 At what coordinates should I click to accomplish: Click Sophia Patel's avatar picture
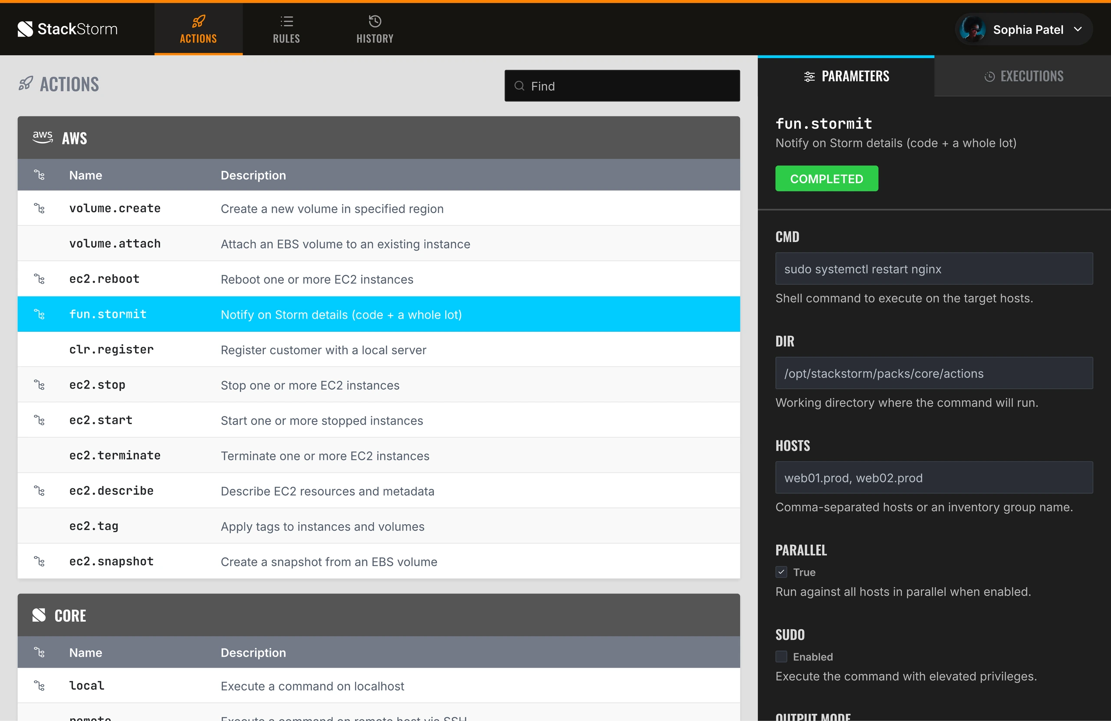(973, 30)
